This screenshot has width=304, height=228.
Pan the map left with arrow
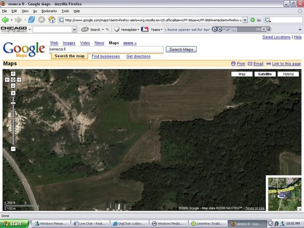point(7,80)
